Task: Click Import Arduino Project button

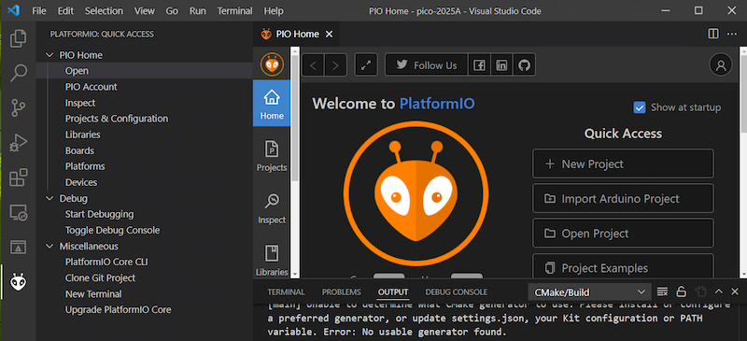Action: tap(623, 198)
